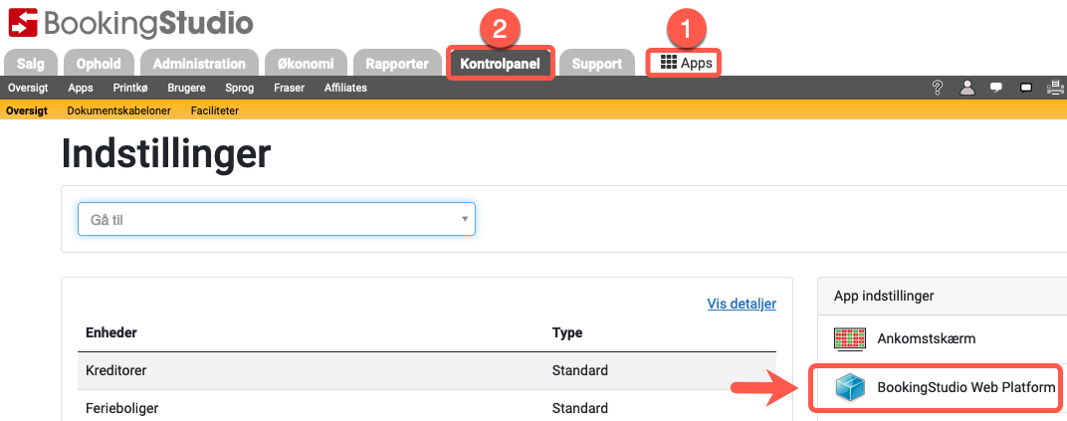Open Brugere submenu item

coord(186,88)
